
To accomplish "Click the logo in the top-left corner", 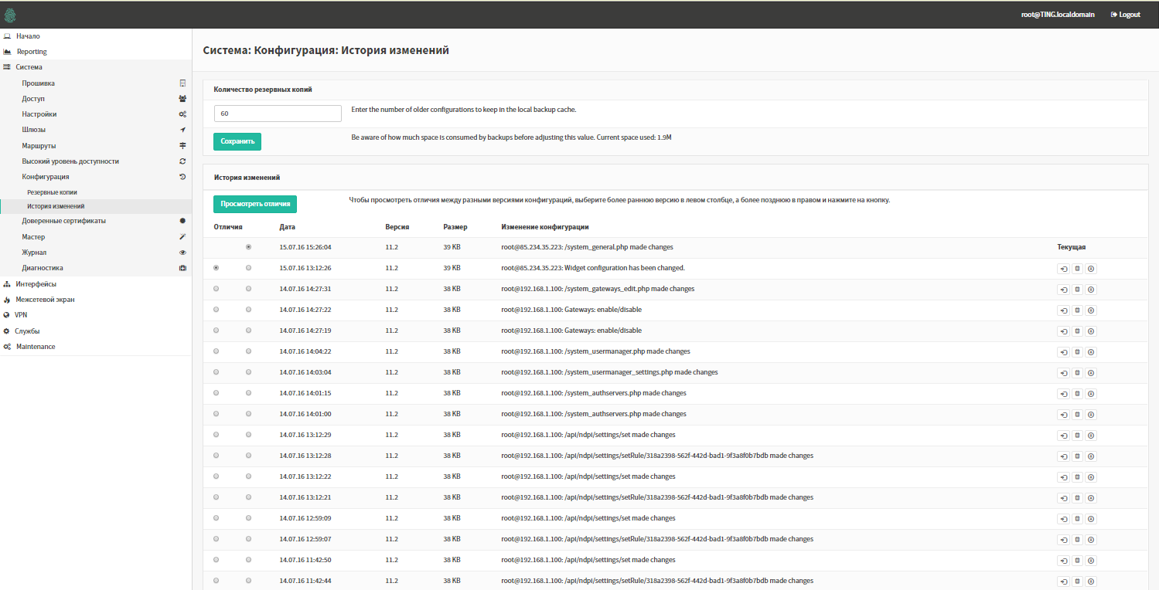I will (9, 15).
